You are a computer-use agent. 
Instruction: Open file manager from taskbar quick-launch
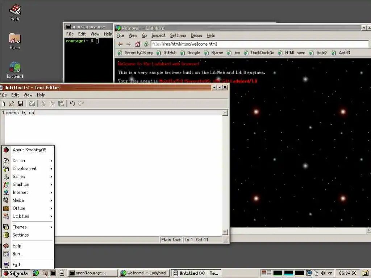pos(45,273)
